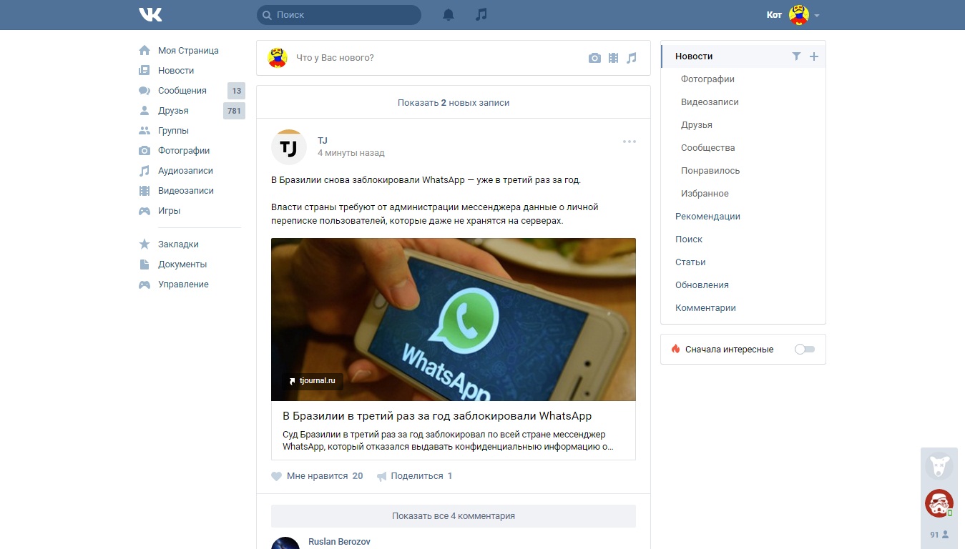Open tjournal.ru source badge on image
965x549 pixels.
(312, 381)
